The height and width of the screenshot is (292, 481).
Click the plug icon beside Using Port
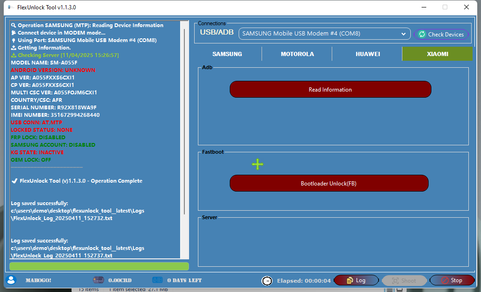[x=14, y=41]
